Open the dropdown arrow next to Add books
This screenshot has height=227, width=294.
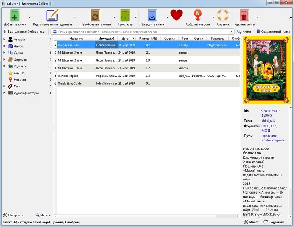coord(30,17)
